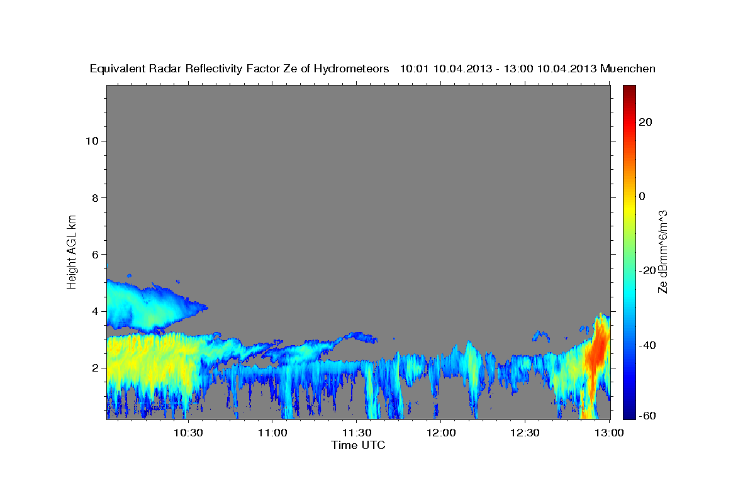The width and height of the screenshot is (755, 503).
Task: Click the colorbar label '20'
Action: coord(645,122)
